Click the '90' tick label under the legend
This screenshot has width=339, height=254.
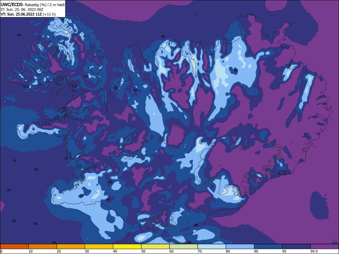[256, 251]
